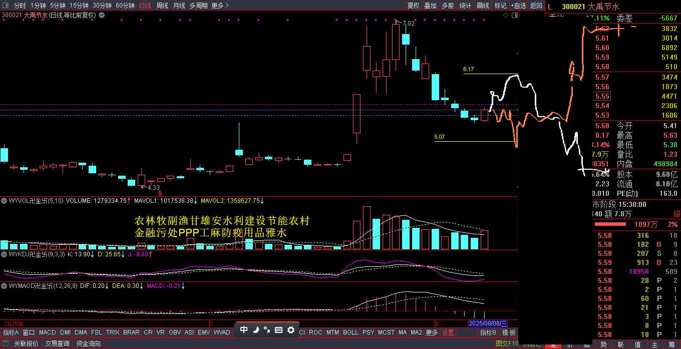Select ROC indicator tab
The width and height of the screenshot is (681, 349).
(x=315, y=332)
